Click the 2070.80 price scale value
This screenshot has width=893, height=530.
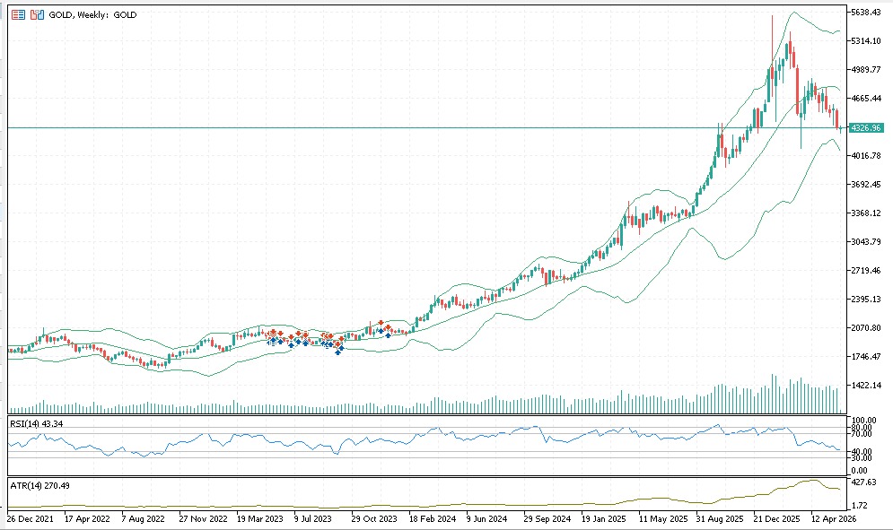pos(867,328)
